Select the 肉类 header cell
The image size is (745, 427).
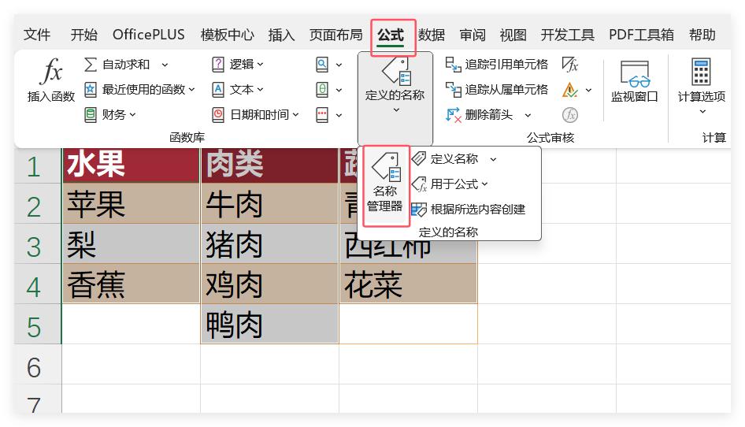click(269, 166)
